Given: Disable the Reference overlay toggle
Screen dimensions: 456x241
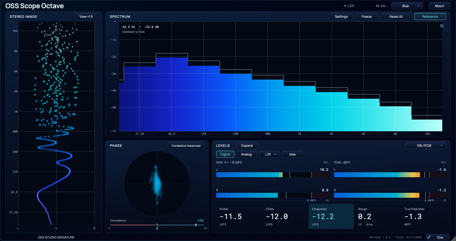Looking at the screenshot, I should 430,17.
